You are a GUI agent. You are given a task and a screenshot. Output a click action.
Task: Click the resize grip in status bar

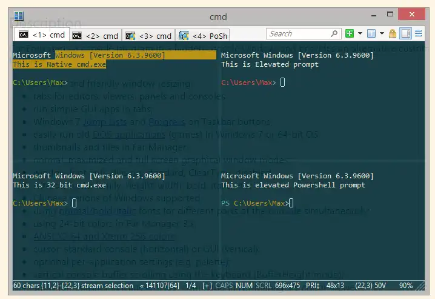(x=420, y=286)
